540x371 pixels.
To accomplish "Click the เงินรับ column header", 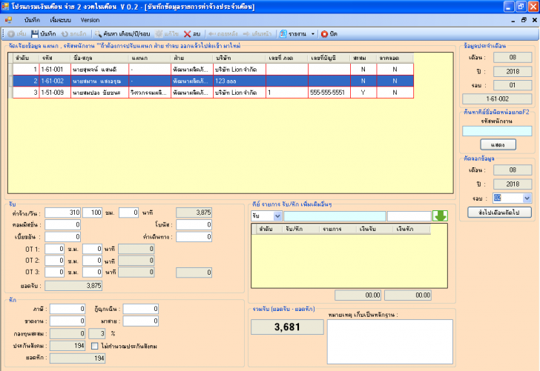I will coord(375,229).
